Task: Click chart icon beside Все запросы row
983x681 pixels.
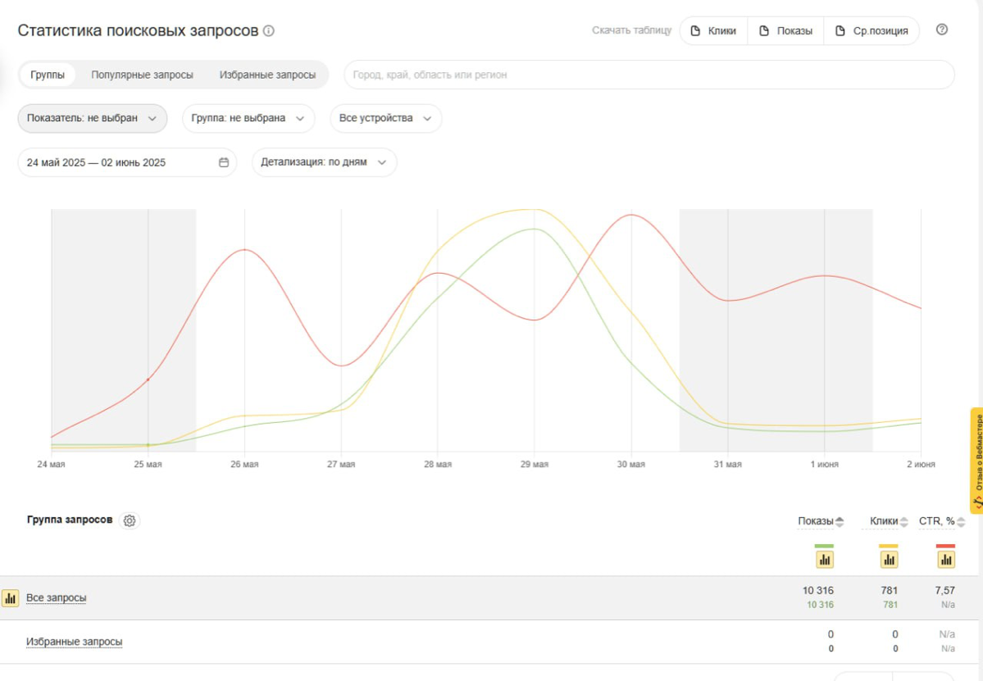Action: point(10,598)
